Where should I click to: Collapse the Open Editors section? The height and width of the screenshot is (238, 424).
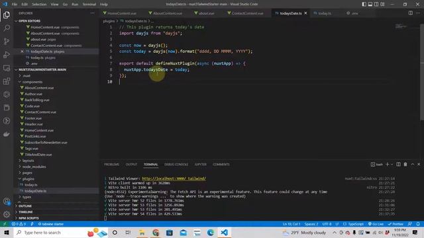point(56,20)
